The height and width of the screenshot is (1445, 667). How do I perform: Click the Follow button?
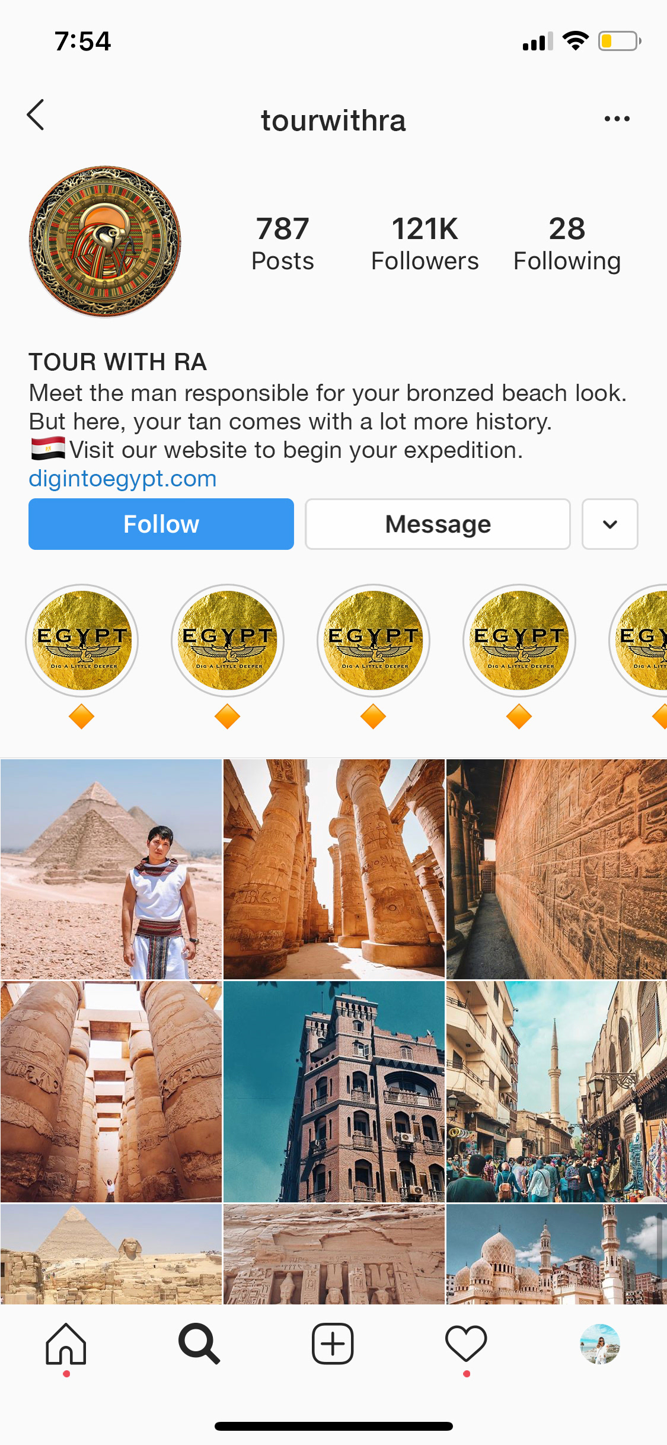[161, 524]
